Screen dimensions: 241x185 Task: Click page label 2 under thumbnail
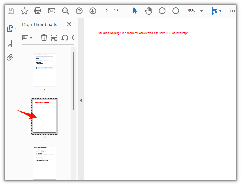tap(45, 137)
